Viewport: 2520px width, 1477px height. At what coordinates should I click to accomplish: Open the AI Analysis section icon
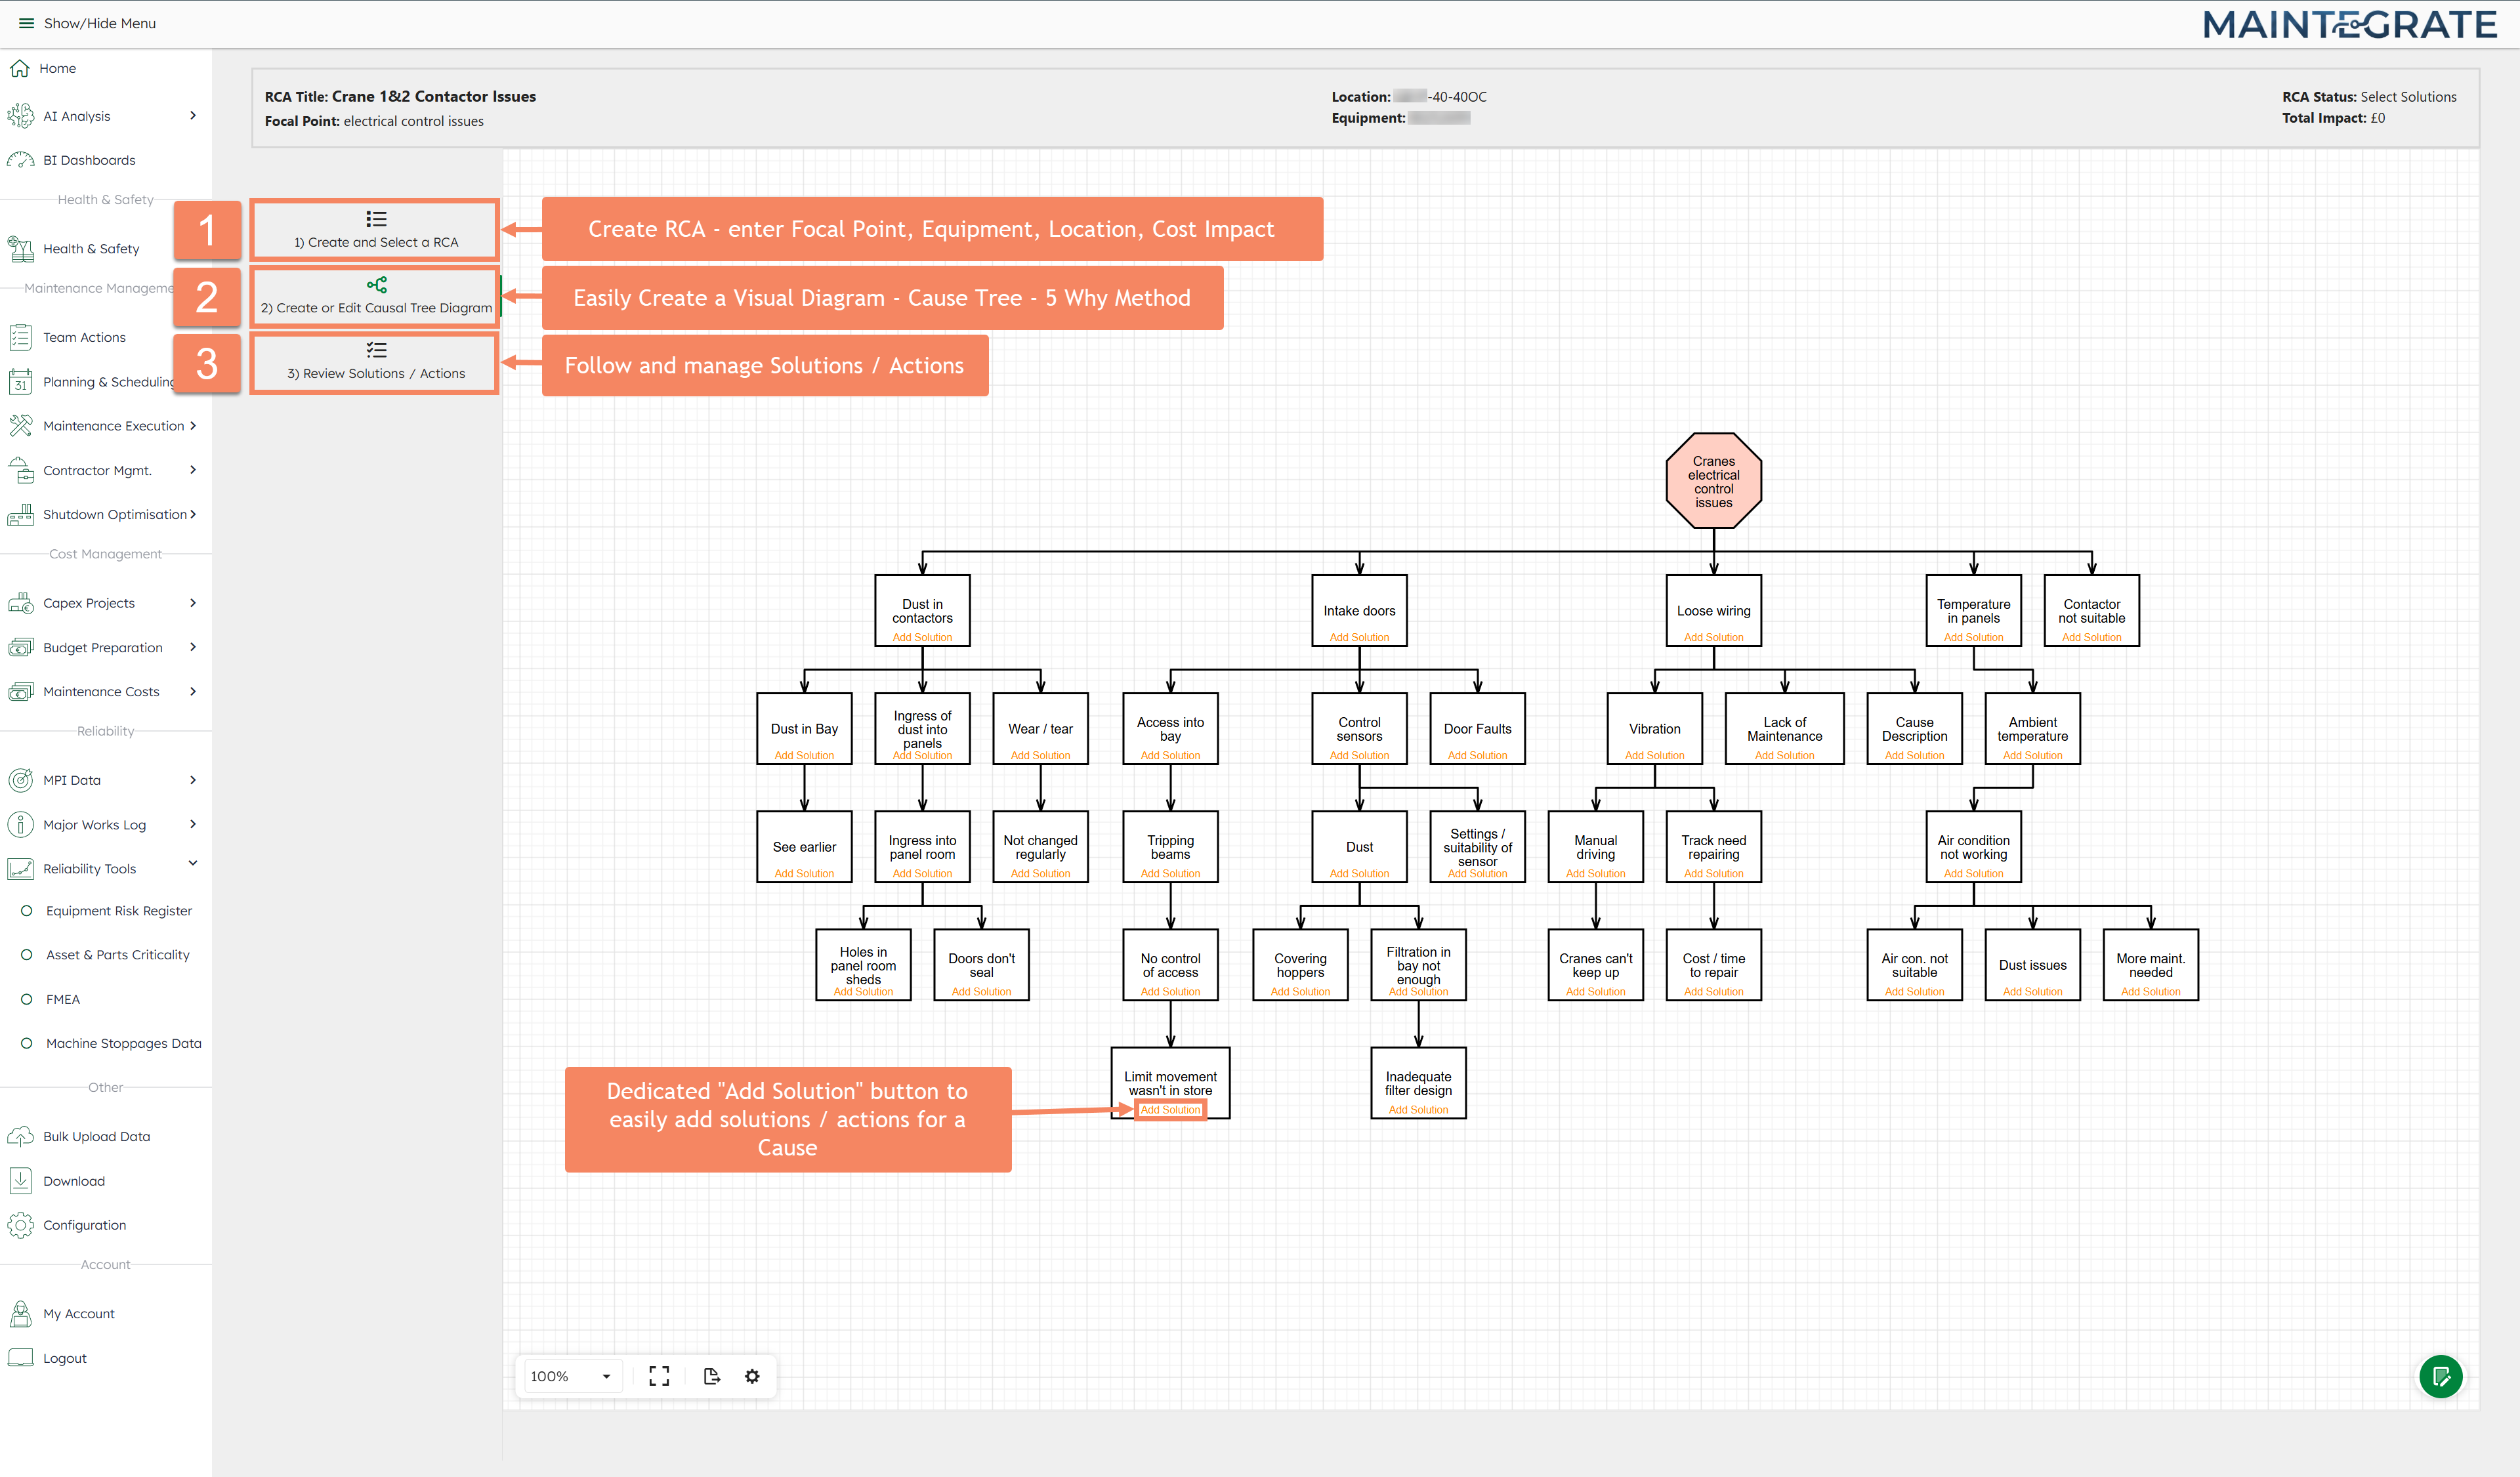coord(21,115)
